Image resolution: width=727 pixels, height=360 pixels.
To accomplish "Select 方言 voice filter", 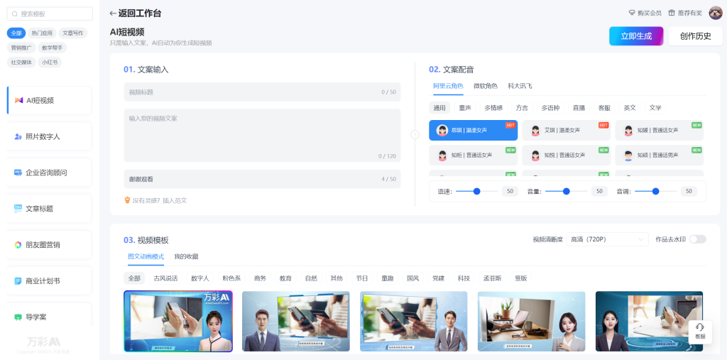I will (522, 108).
